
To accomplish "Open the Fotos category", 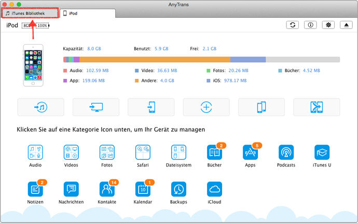I will coord(107,152).
